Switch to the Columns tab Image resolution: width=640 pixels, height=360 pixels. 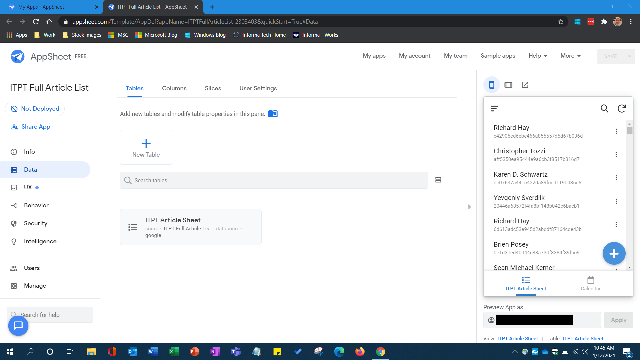[174, 88]
